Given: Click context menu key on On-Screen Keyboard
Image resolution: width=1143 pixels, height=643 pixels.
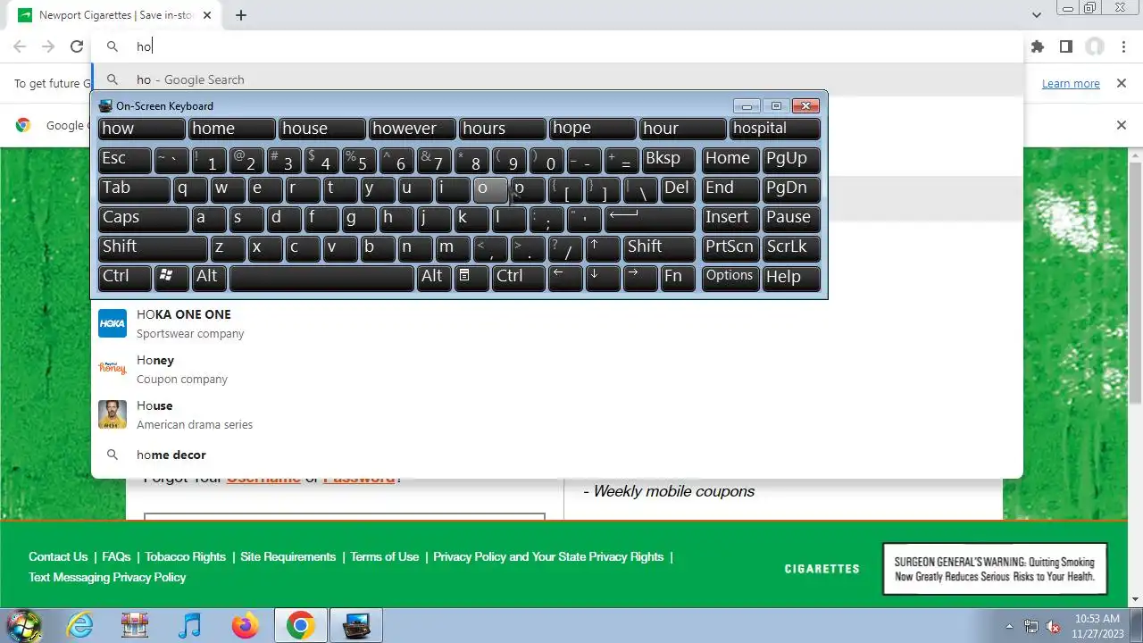Looking at the screenshot, I should tap(471, 278).
